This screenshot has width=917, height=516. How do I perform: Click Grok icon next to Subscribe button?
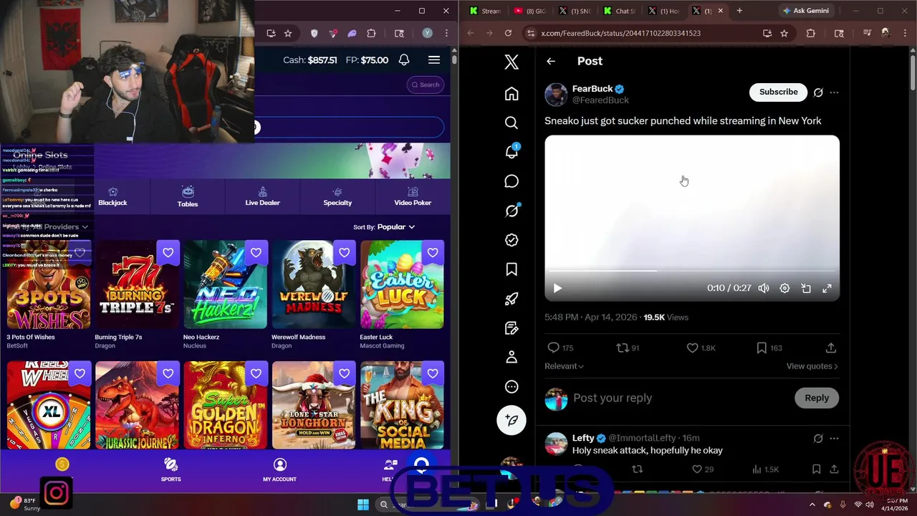[818, 92]
